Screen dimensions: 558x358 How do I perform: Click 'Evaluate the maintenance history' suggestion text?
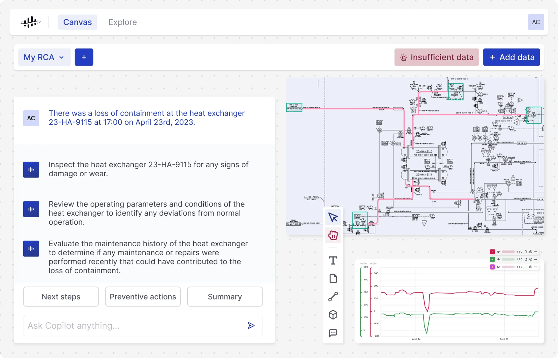148,257
